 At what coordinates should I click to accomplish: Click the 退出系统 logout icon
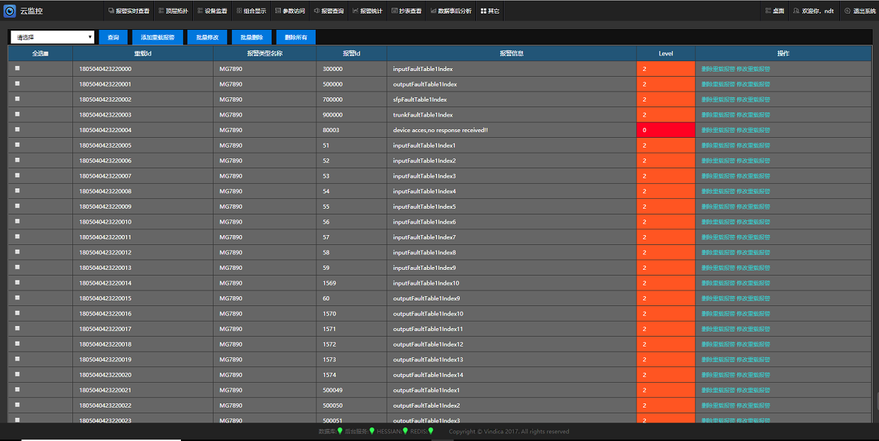click(x=847, y=11)
